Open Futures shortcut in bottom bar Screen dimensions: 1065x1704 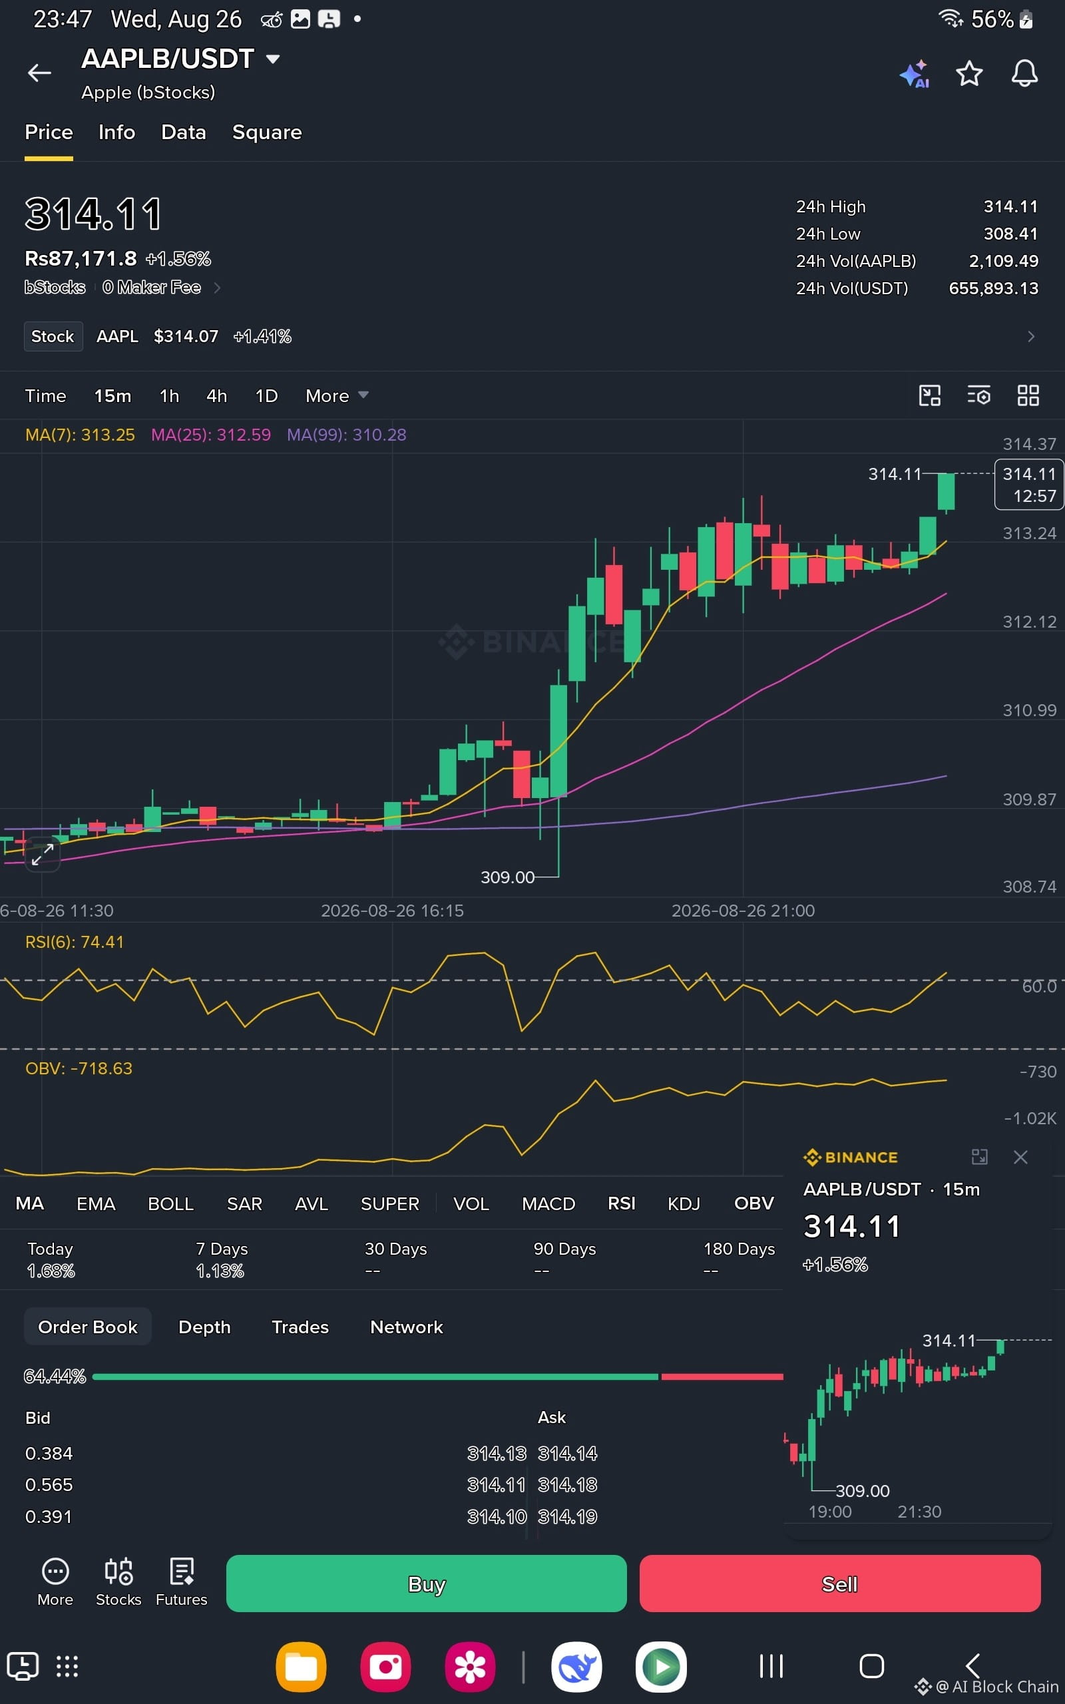pyautogui.click(x=182, y=1582)
